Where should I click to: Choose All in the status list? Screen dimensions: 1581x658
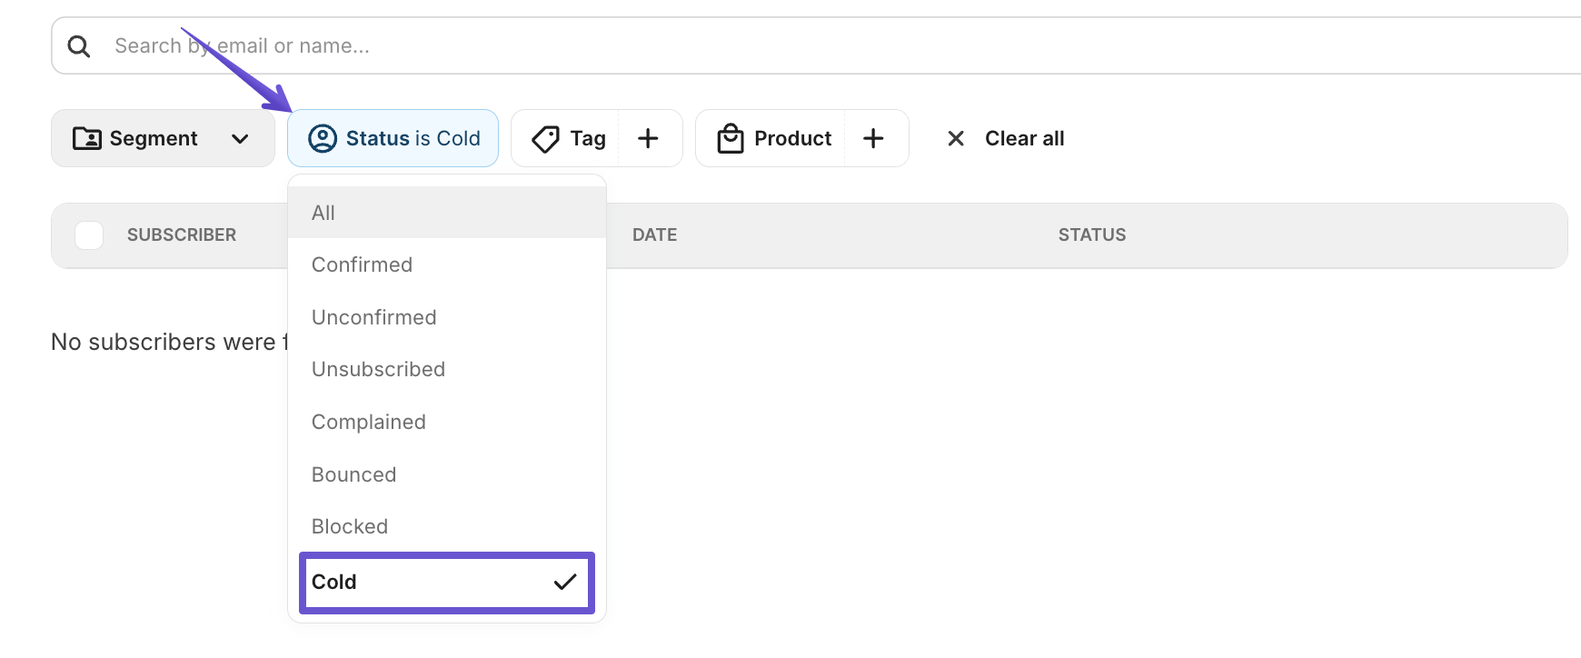tap(447, 213)
